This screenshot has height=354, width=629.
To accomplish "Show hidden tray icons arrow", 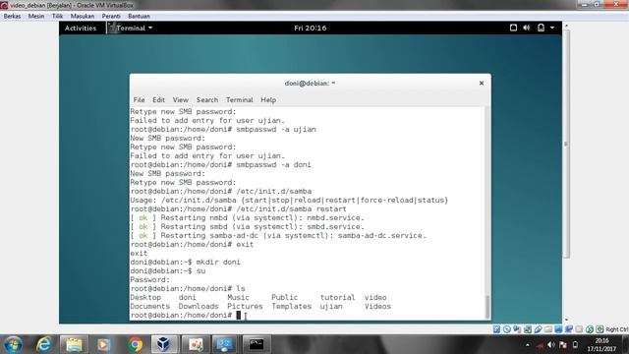I will click(528, 345).
